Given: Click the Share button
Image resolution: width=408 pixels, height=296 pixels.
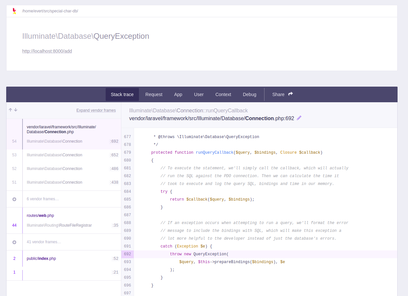Looking at the screenshot, I should point(282,94).
